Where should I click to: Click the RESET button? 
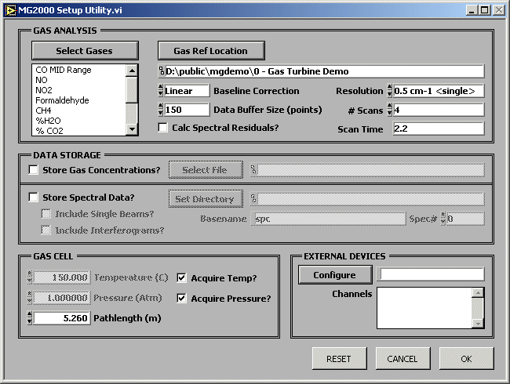point(339,359)
